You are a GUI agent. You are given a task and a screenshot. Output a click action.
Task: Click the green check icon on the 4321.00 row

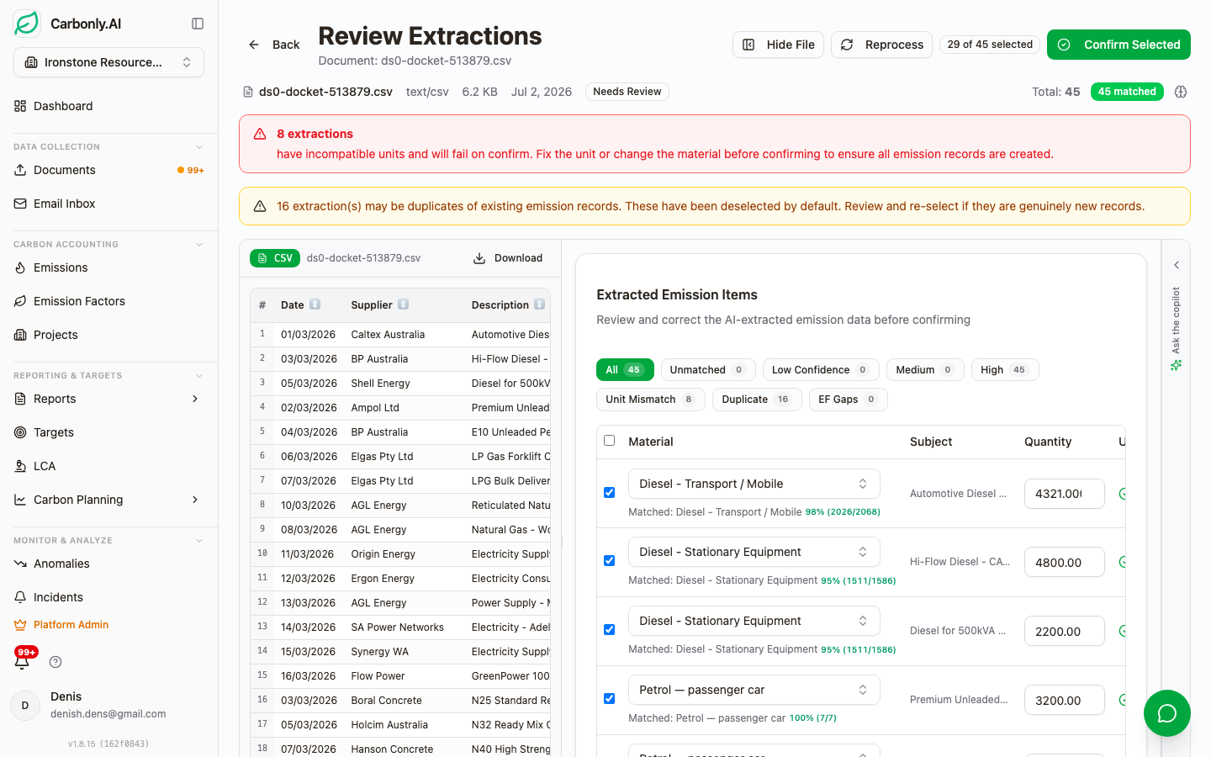(1123, 494)
